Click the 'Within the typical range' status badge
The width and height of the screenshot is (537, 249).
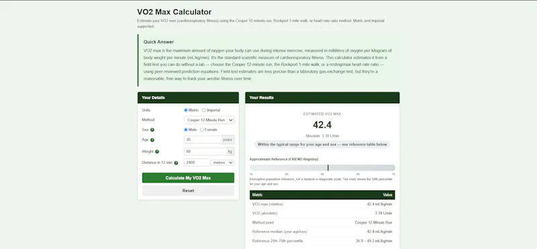322,144
